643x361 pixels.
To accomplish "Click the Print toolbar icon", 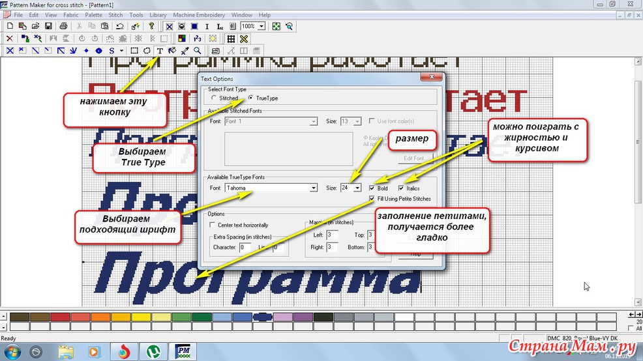I will (x=63, y=26).
